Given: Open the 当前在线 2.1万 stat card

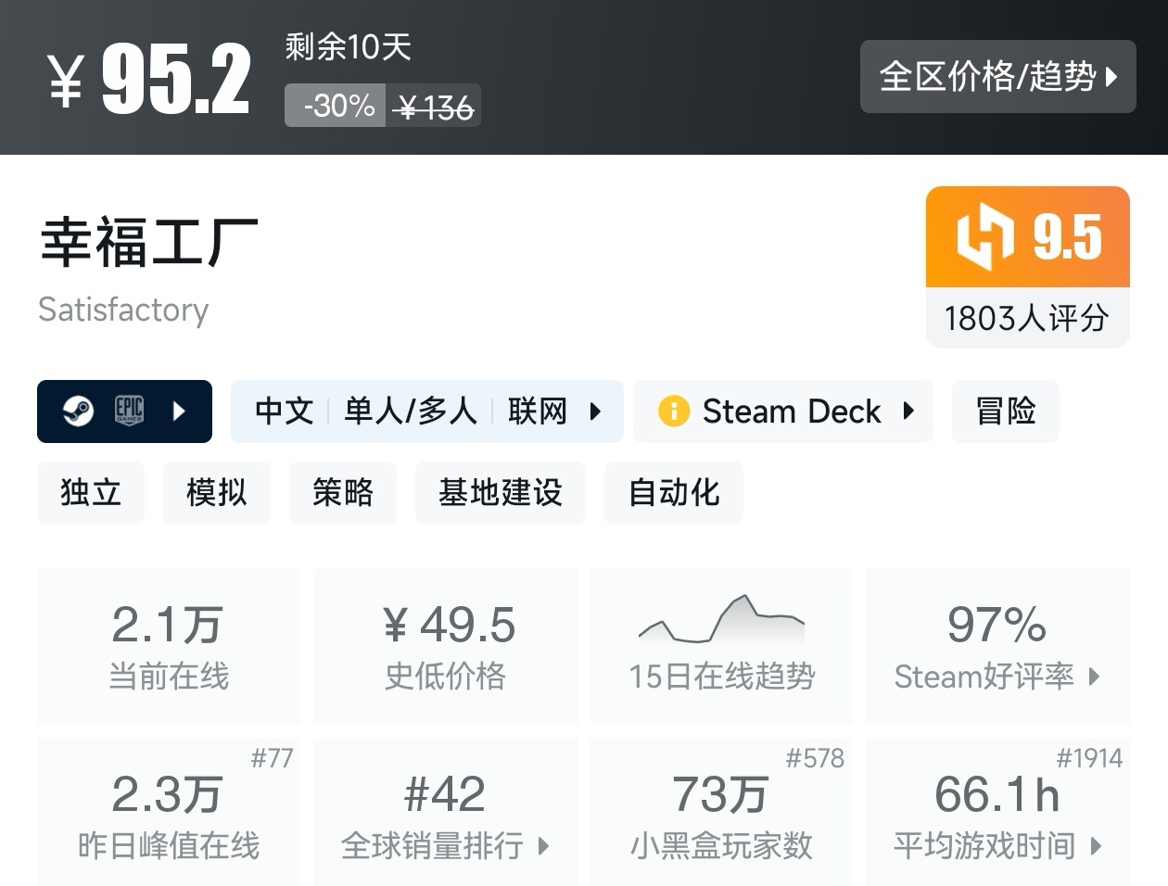Looking at the screenshot, I should (169, 646).
